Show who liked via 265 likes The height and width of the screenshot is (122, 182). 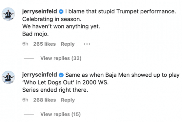click(x=45, y=44)
